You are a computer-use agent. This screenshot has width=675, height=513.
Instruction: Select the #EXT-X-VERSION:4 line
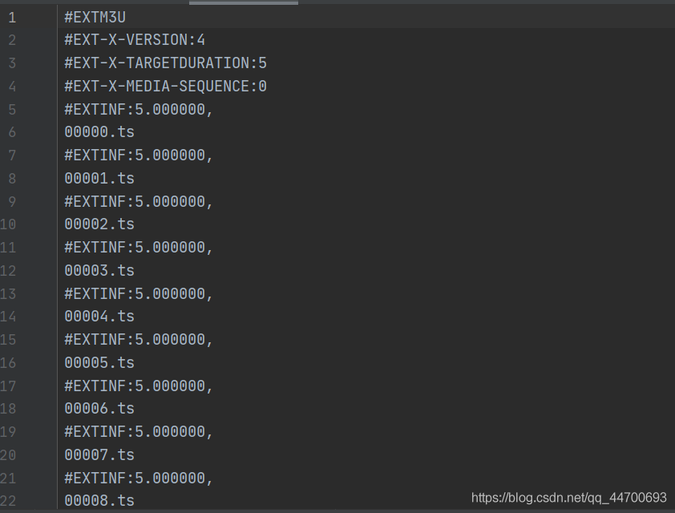click(x=135, y=40)
